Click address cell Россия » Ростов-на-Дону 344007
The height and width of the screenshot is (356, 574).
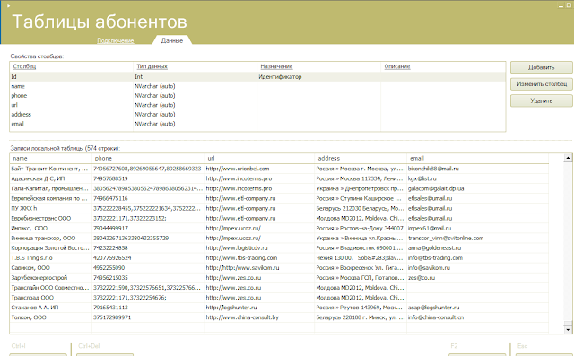pyautogui.click(x=360, y=228)
